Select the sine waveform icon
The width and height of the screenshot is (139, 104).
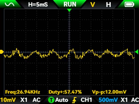[x=9, y=4]
